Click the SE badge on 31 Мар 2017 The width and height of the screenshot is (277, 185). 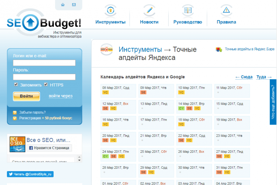pyautogui.click(x=219, y=172)
